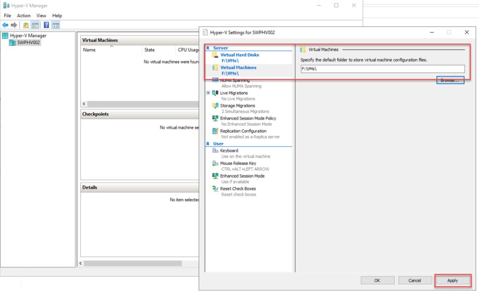
Task: Click the back arrow toolbar icon
Action: point(5,25)
